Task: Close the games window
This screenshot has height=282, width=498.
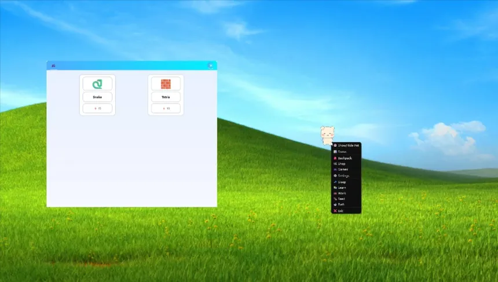Action: tap(211, 65)
